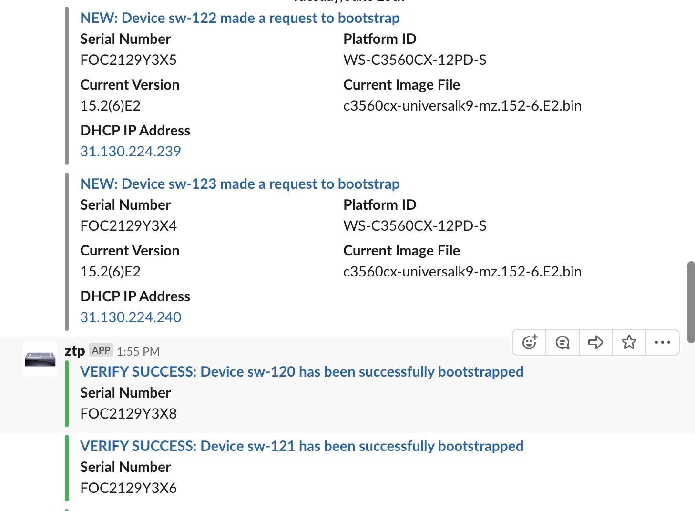Share the ztp message with forward arrow
The height and width of the screenshot is (511, 695).
(x=596, y=342)
